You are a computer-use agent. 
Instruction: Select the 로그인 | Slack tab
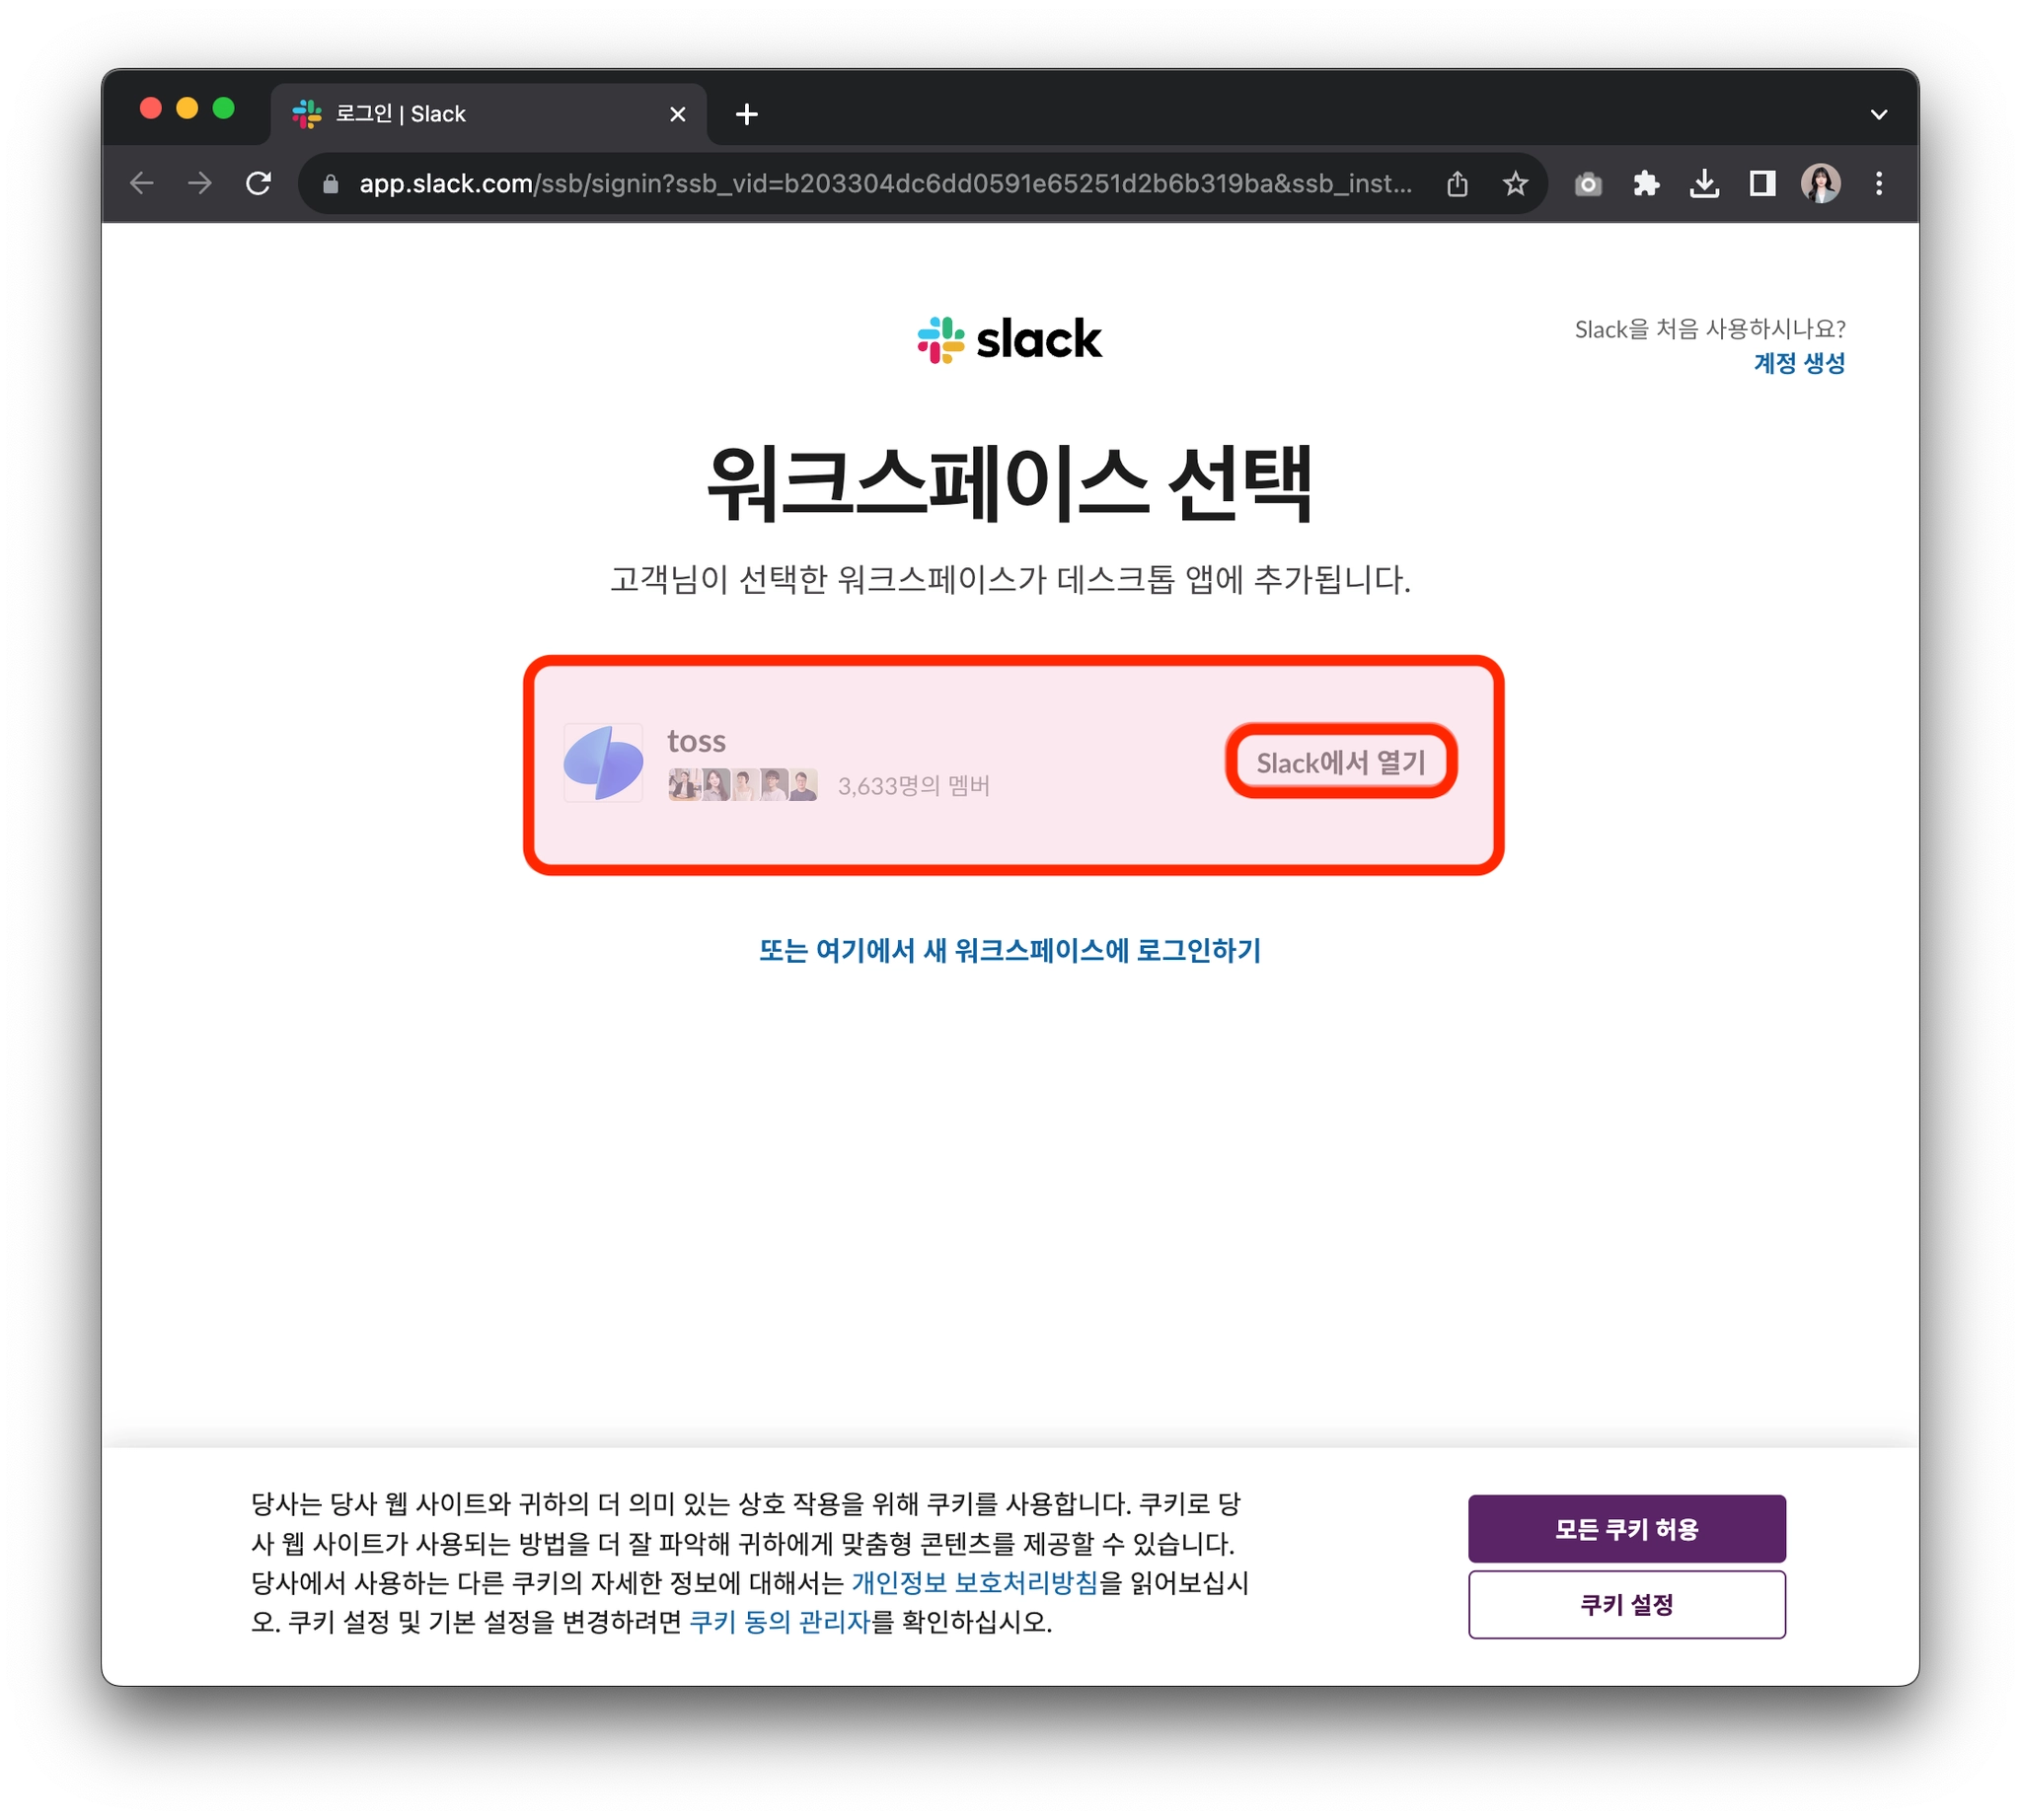pos(460,114)
